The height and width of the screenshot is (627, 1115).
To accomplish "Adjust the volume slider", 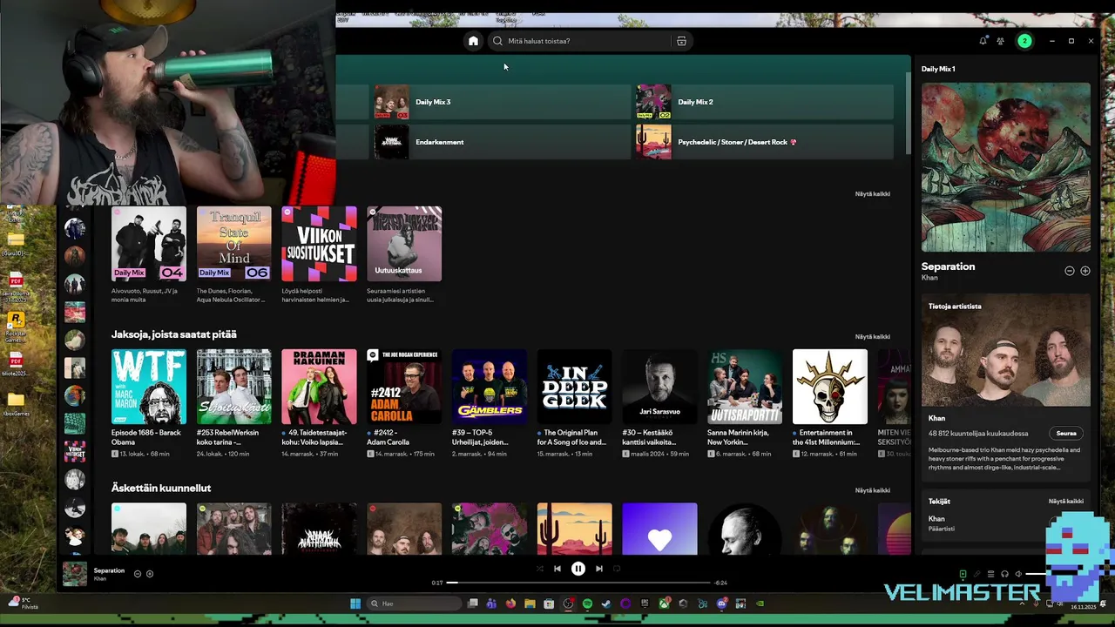I will click(x=1037, y=574).
